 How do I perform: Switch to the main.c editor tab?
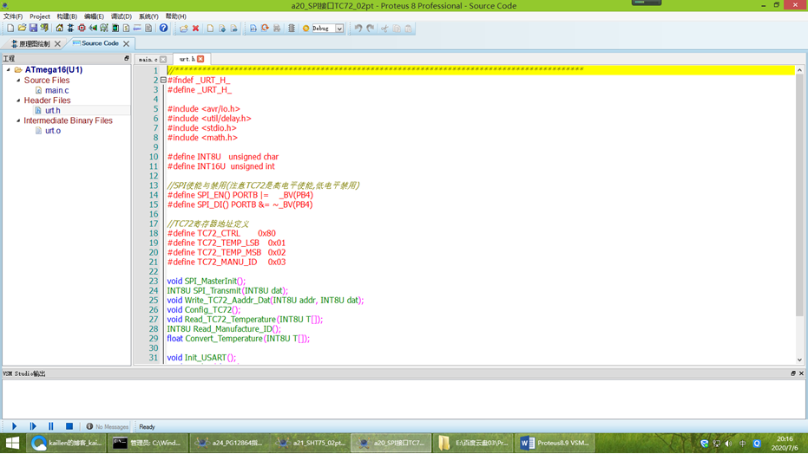[148, 59]
